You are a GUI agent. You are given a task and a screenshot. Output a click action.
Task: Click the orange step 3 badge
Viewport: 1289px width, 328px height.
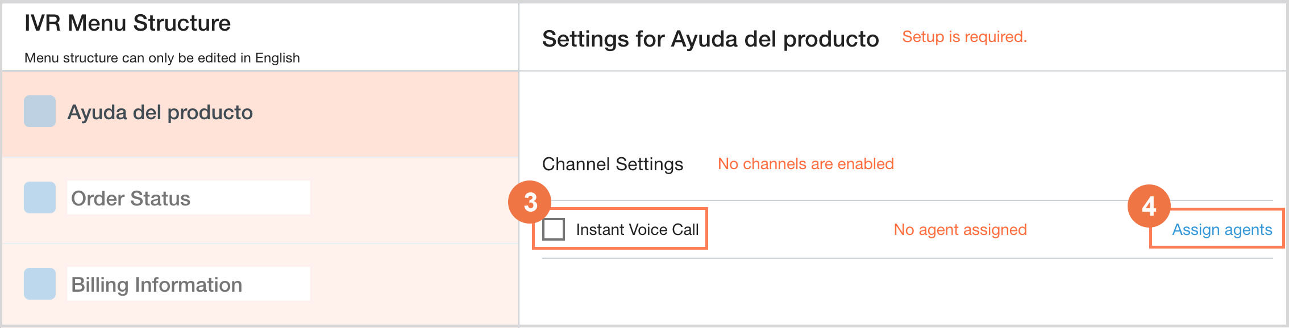click(530, 202)
